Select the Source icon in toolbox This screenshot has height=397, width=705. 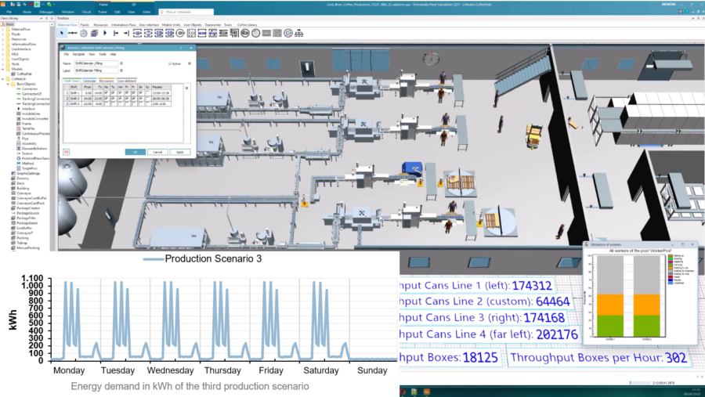pos(116,33)
